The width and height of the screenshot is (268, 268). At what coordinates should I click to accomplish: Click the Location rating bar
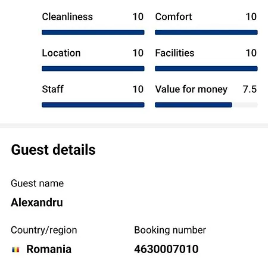[x=93, y=68]
